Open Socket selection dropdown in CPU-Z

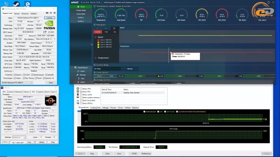click(x=19, y=137)
